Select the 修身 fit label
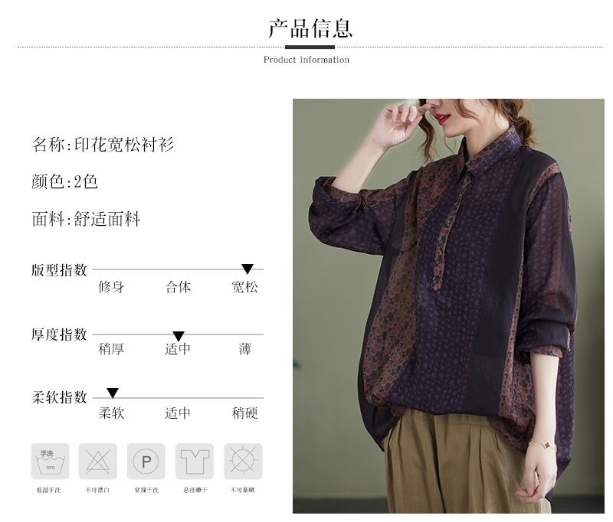This screenshot has height=522, width=613. tap(111, 287)
